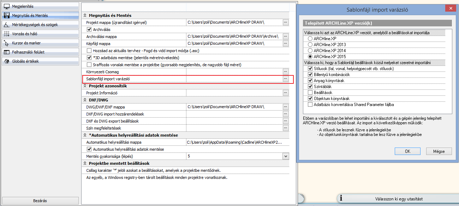Click the cursor icon beside Kurzor és marker
Image resolution: width=459 pixels, height=206 pixels.
point(6,43)
